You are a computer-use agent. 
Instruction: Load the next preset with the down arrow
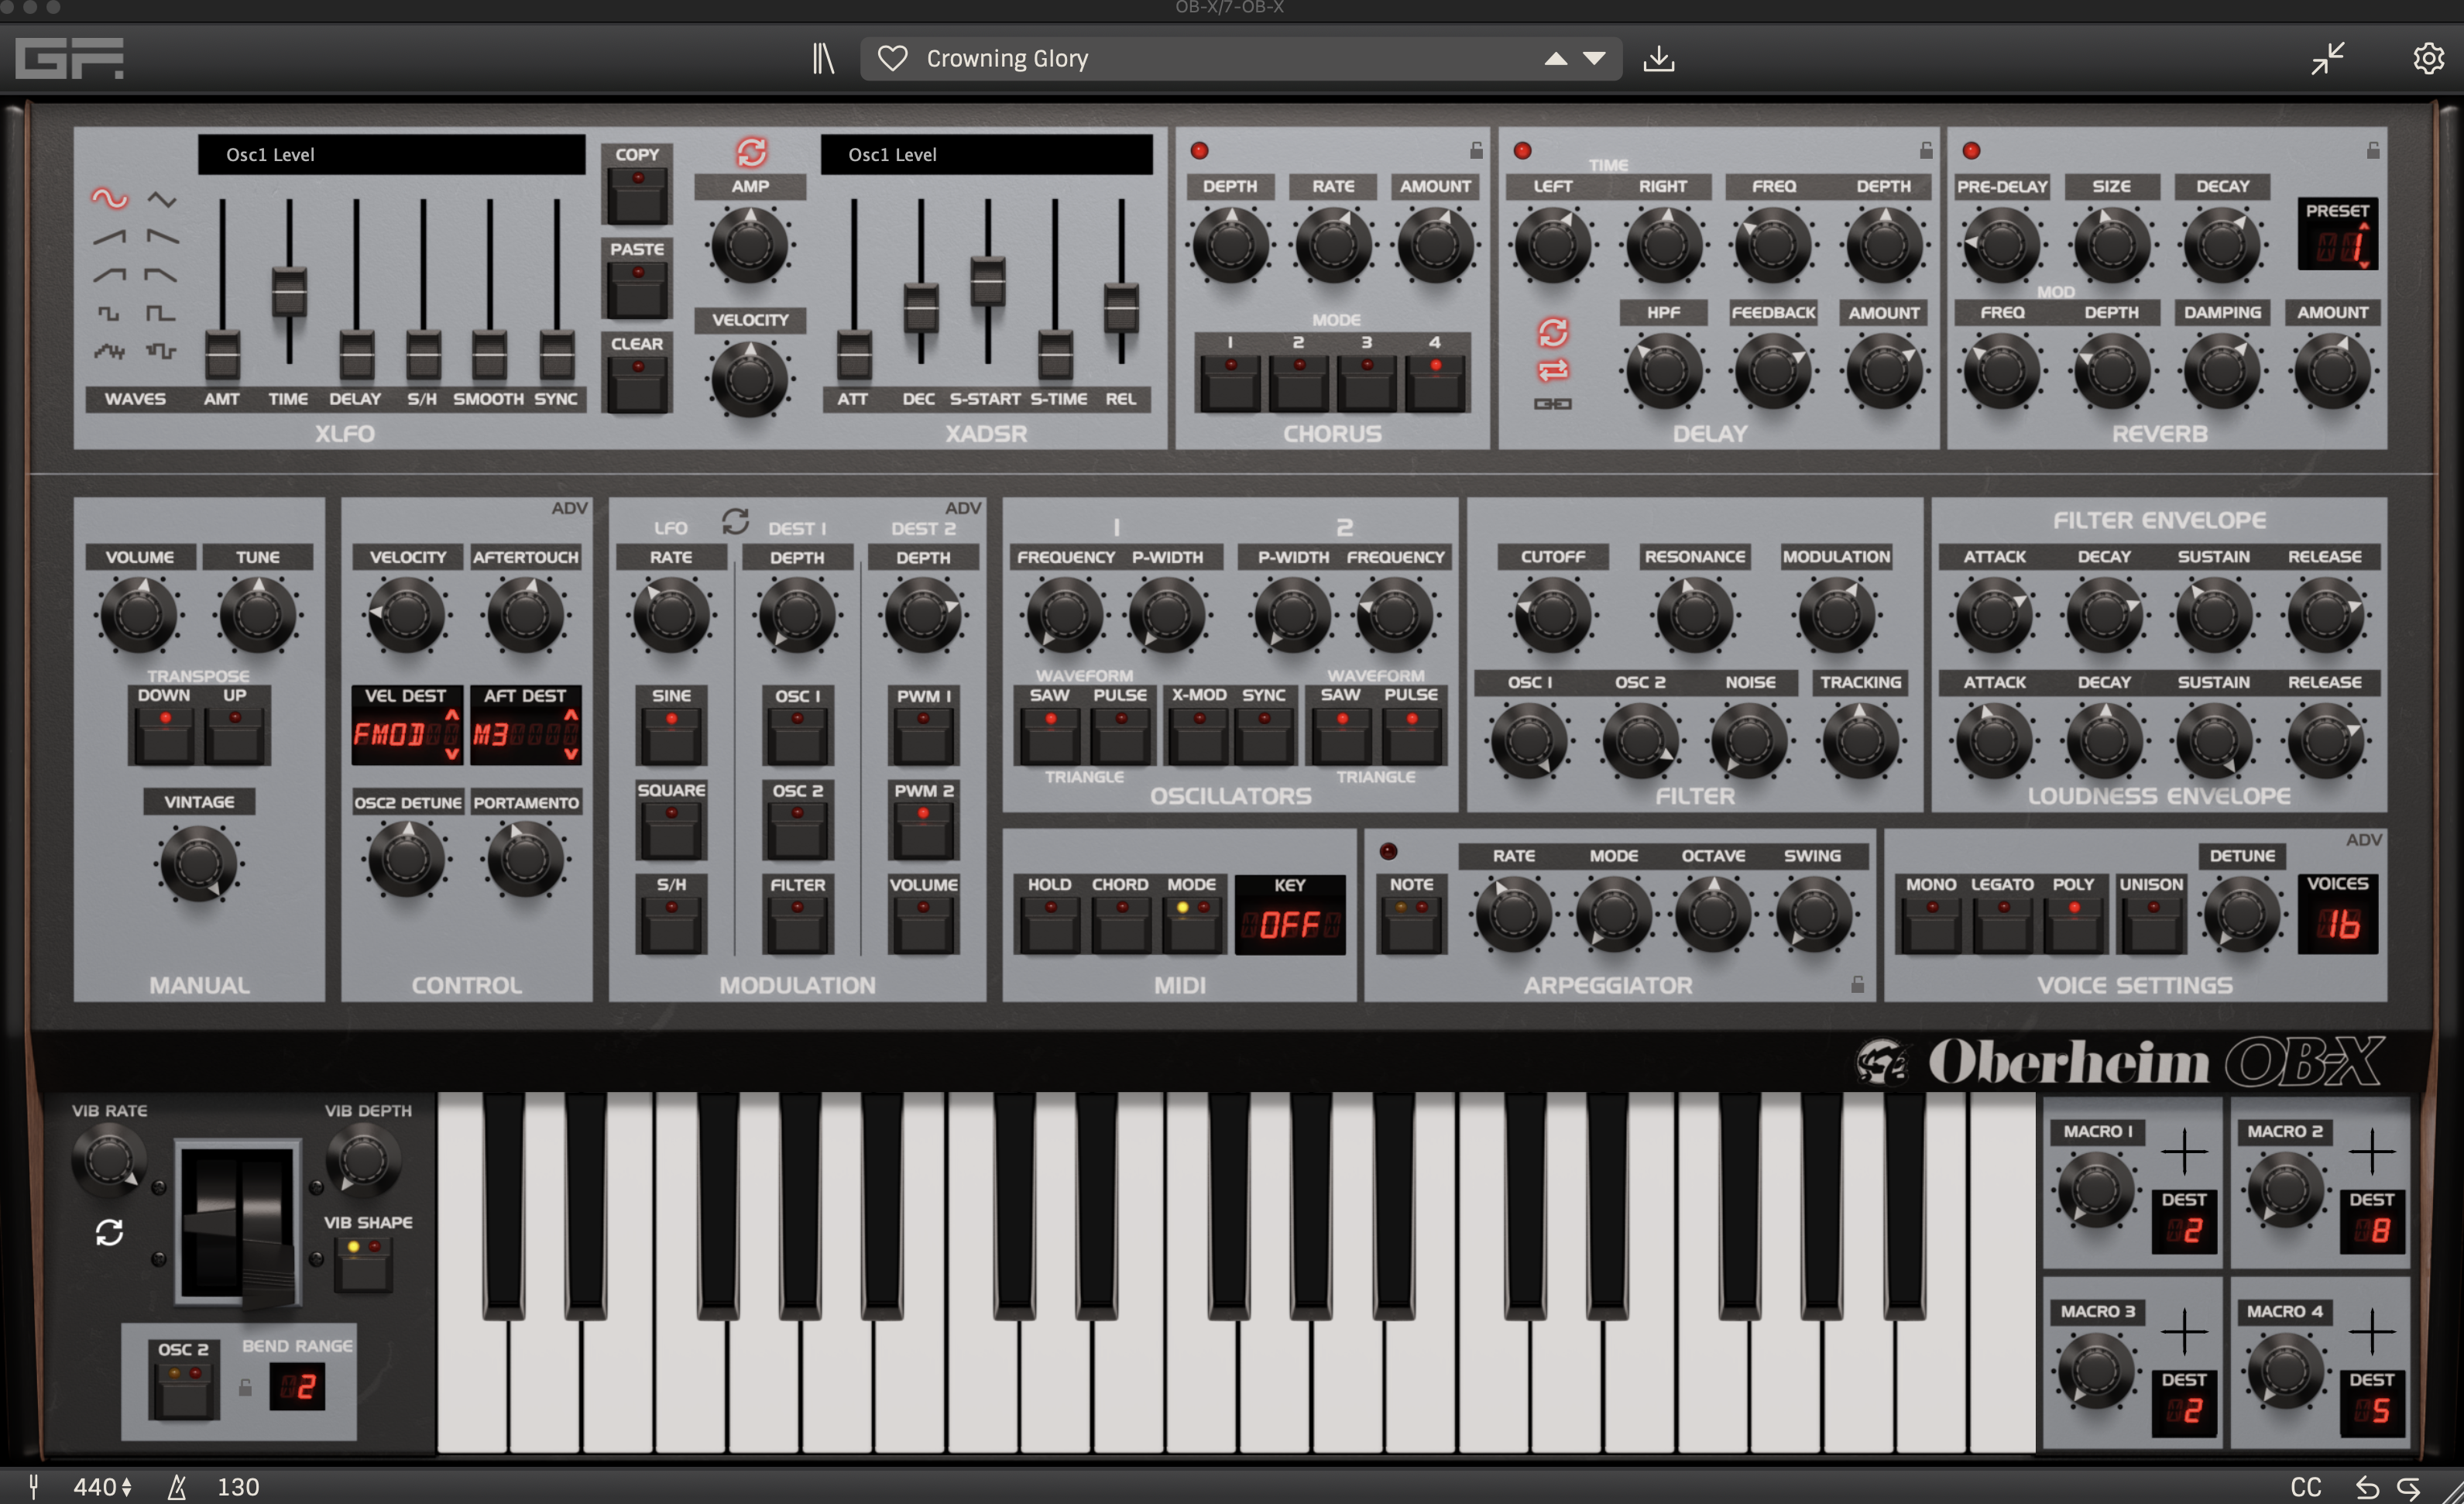tap(1596, 59)
